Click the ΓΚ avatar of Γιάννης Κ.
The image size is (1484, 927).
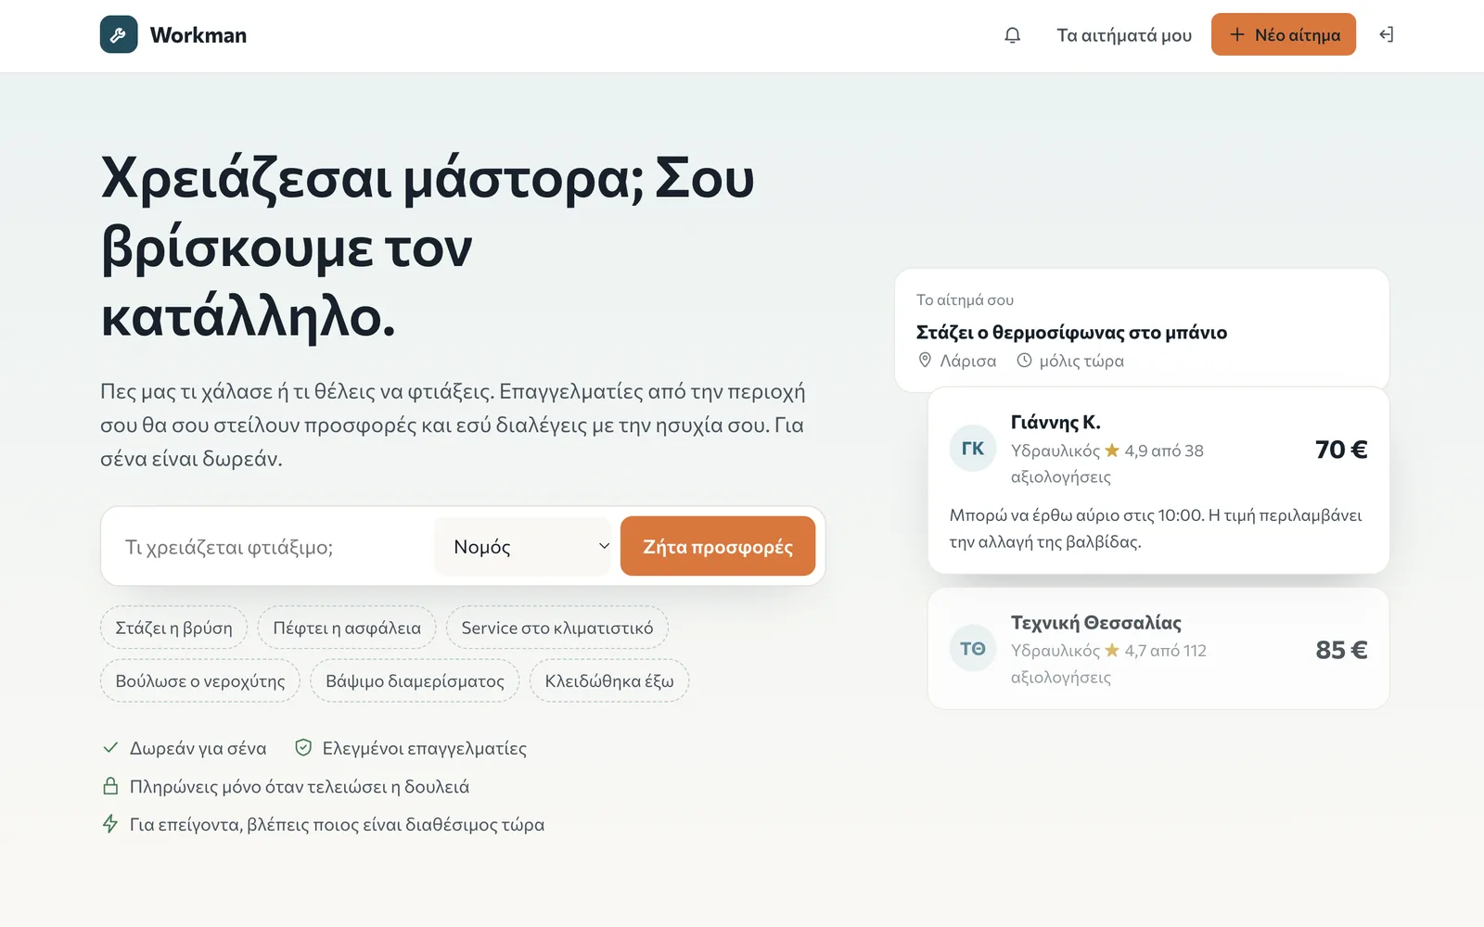click(973, 449)
